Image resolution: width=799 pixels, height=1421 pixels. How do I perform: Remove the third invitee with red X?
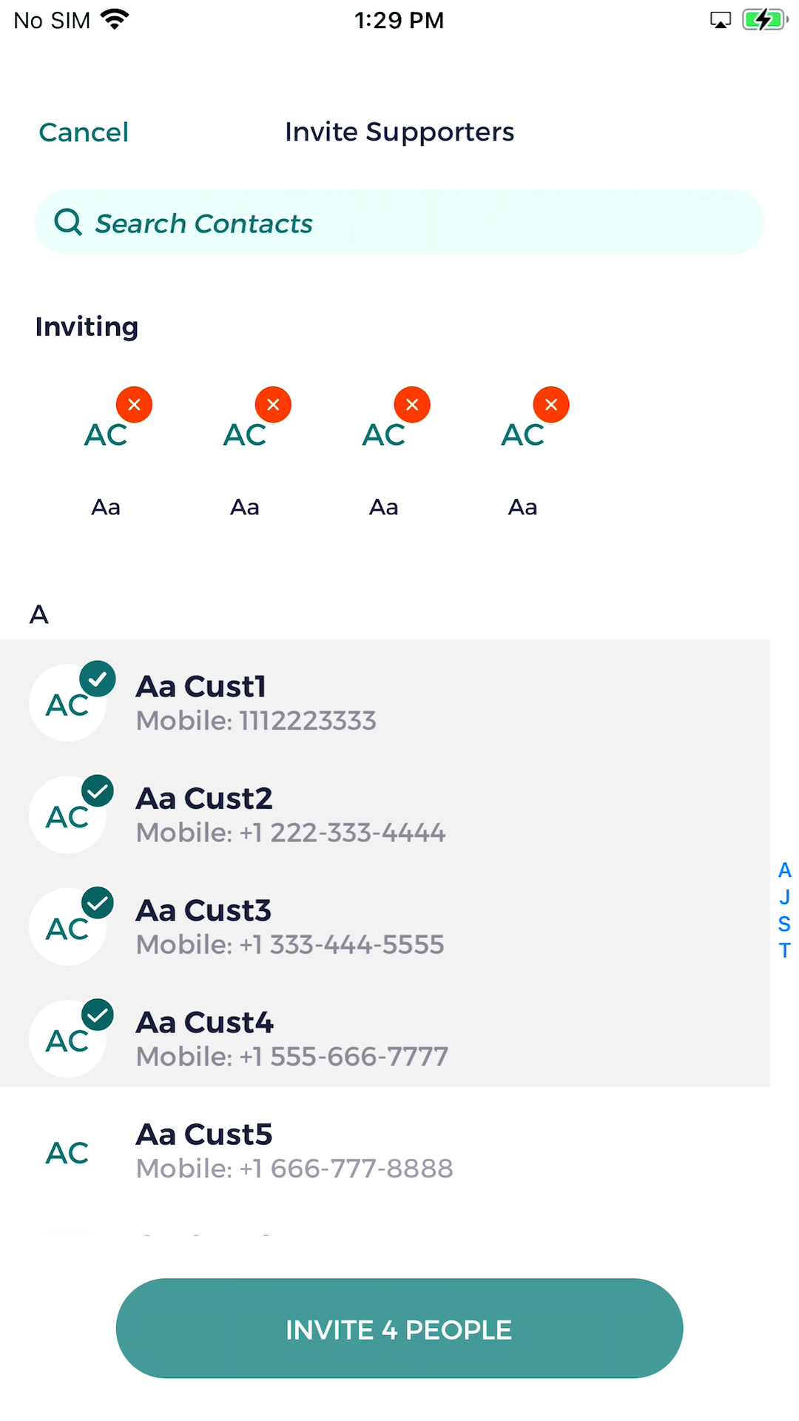point(412,405)
